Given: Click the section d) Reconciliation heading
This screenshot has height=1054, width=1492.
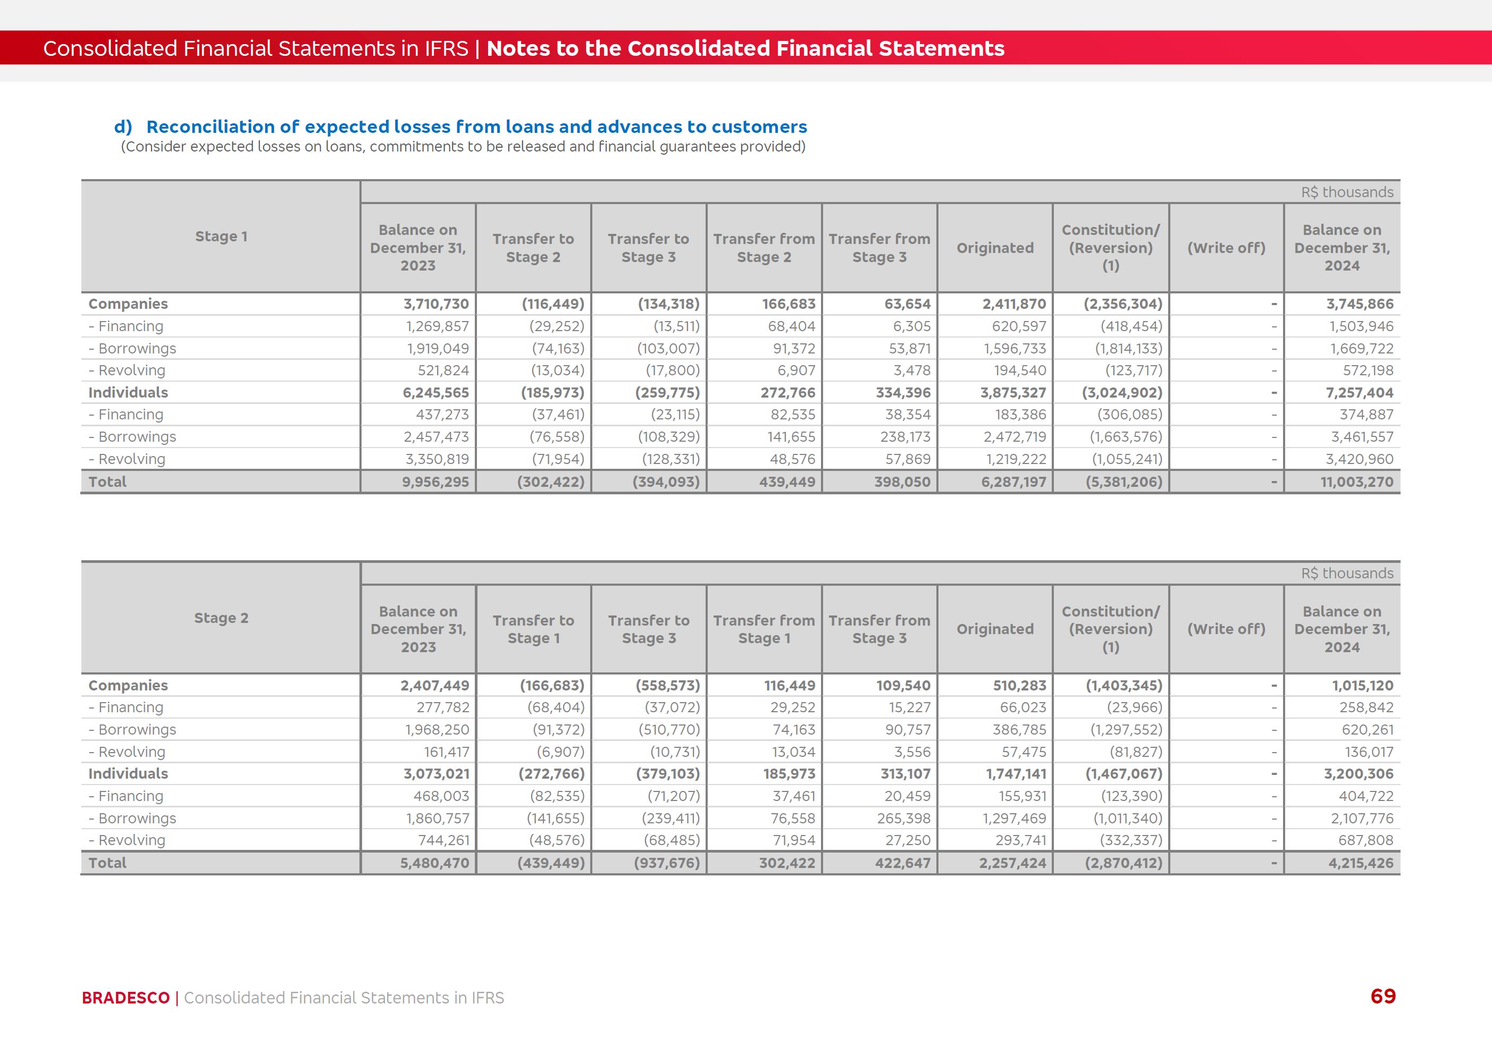Looking at the screenshot, I should [x=460, y=127].
